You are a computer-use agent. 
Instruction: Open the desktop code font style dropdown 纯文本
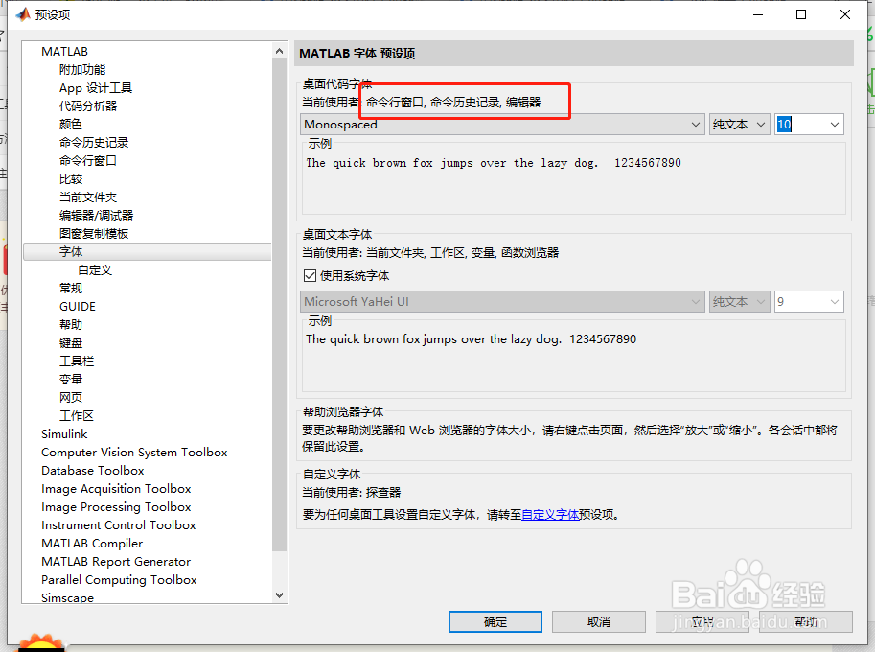(740, 124)
